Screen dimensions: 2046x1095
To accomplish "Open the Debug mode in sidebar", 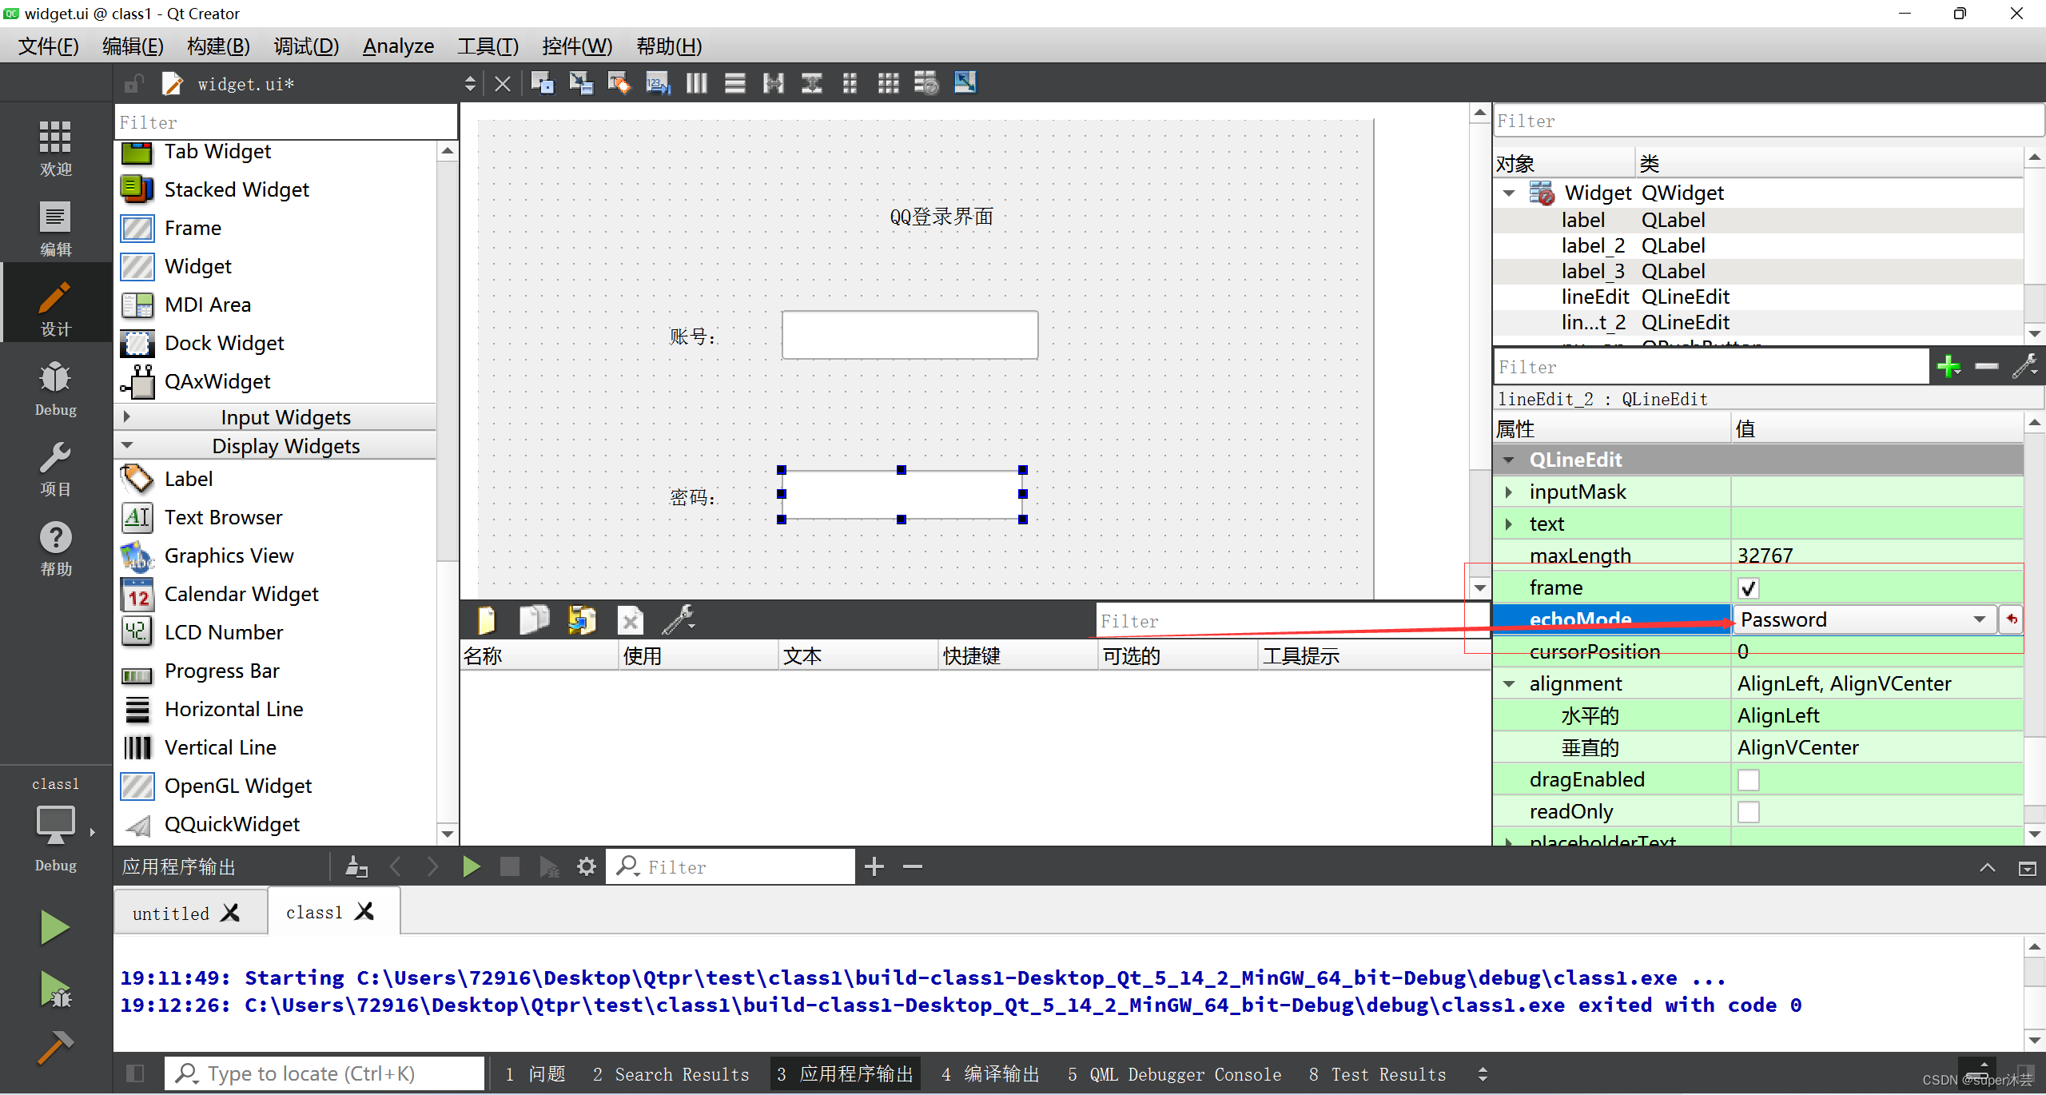I will [x=55, y=389].
